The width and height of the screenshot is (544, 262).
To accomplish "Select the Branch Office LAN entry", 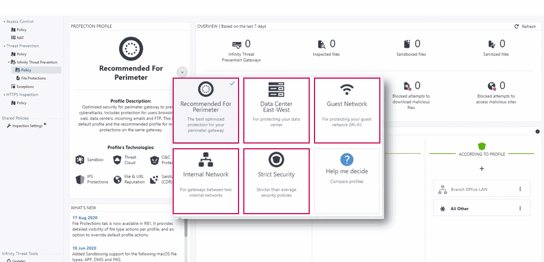I will click(x=481, y=189).
